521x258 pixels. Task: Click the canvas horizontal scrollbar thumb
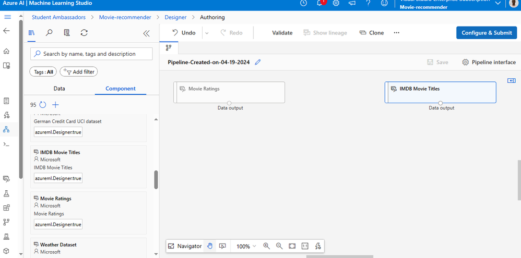point(339,256)
